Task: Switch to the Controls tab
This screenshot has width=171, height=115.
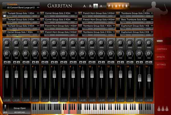Action: [x=162, y=49]
